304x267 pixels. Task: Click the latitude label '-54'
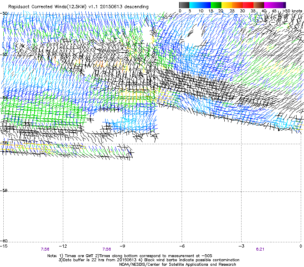point(4,97)
